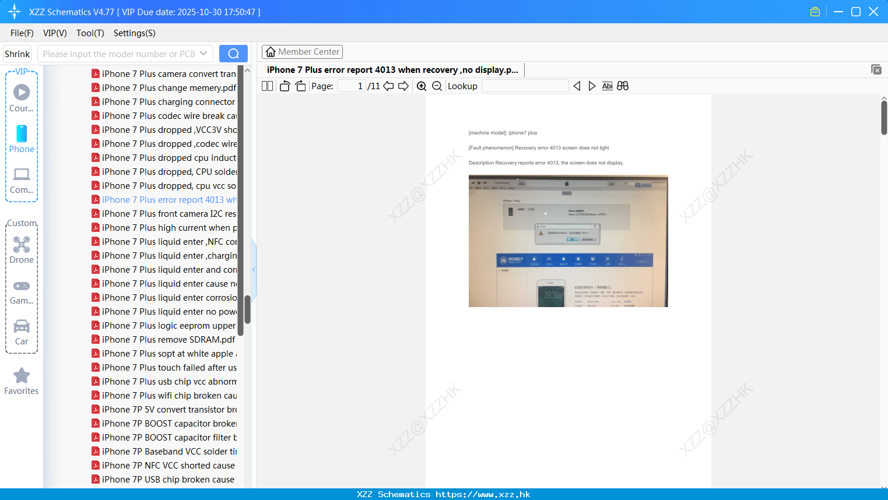Open iPhone 7 Plus codec wire break file
This screenshot has width=888, height=500.
[164, 115]
